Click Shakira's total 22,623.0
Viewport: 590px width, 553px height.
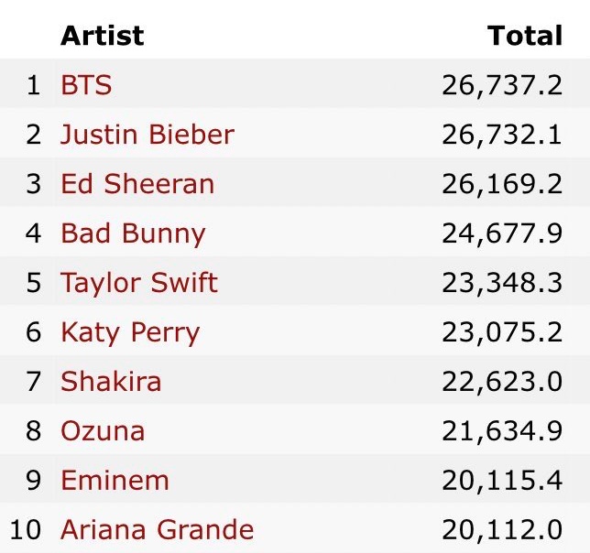coord(503,381)
